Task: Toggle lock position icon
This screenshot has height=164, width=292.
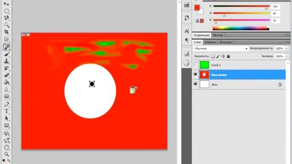Action: [223, 56]
